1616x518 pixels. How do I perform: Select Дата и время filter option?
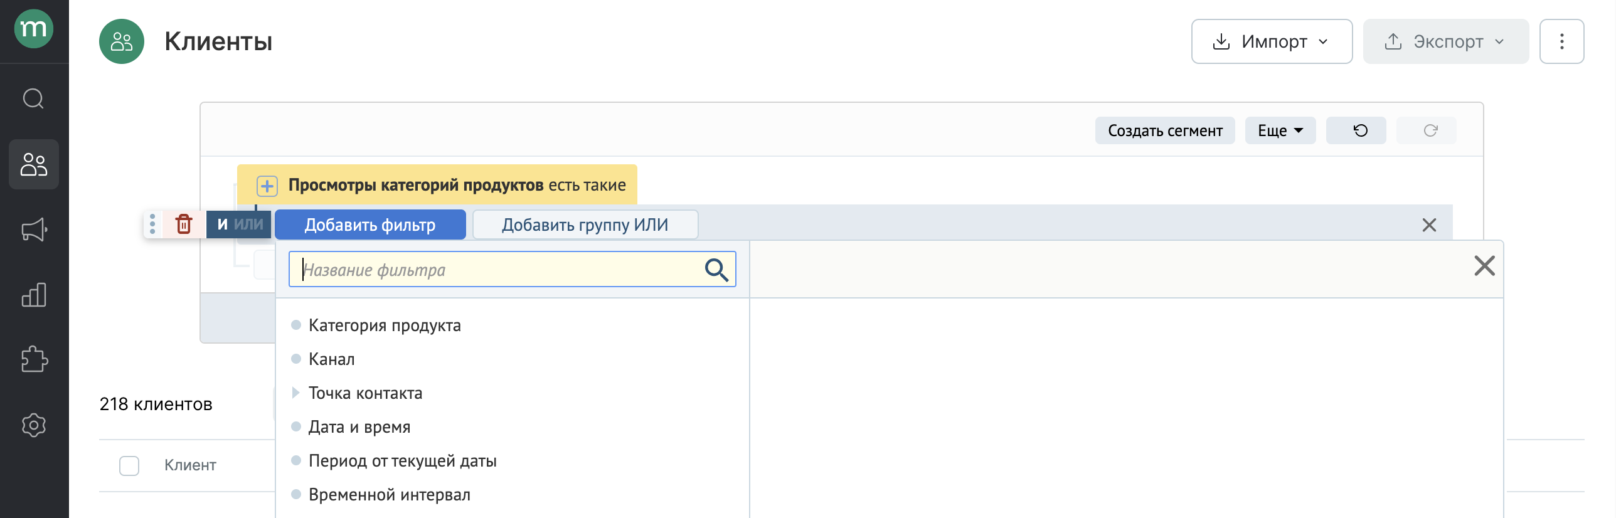coord(359,426)
